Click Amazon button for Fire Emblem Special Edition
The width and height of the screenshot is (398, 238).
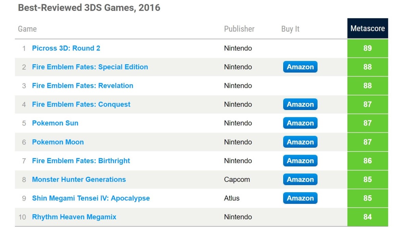click(x=300, y=67)
